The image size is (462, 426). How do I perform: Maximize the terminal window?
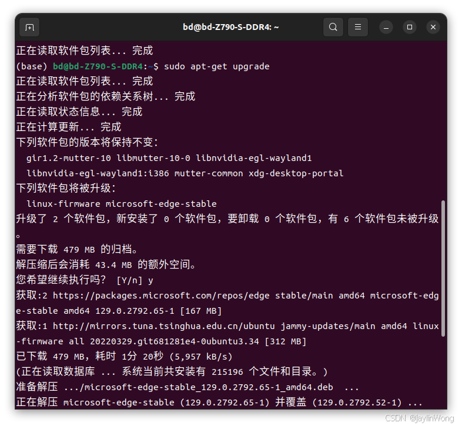(x=410, y=28)
